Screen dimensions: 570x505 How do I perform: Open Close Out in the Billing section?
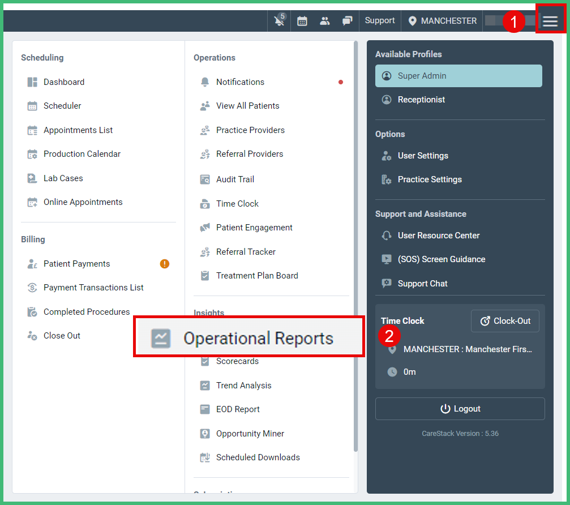63,335
